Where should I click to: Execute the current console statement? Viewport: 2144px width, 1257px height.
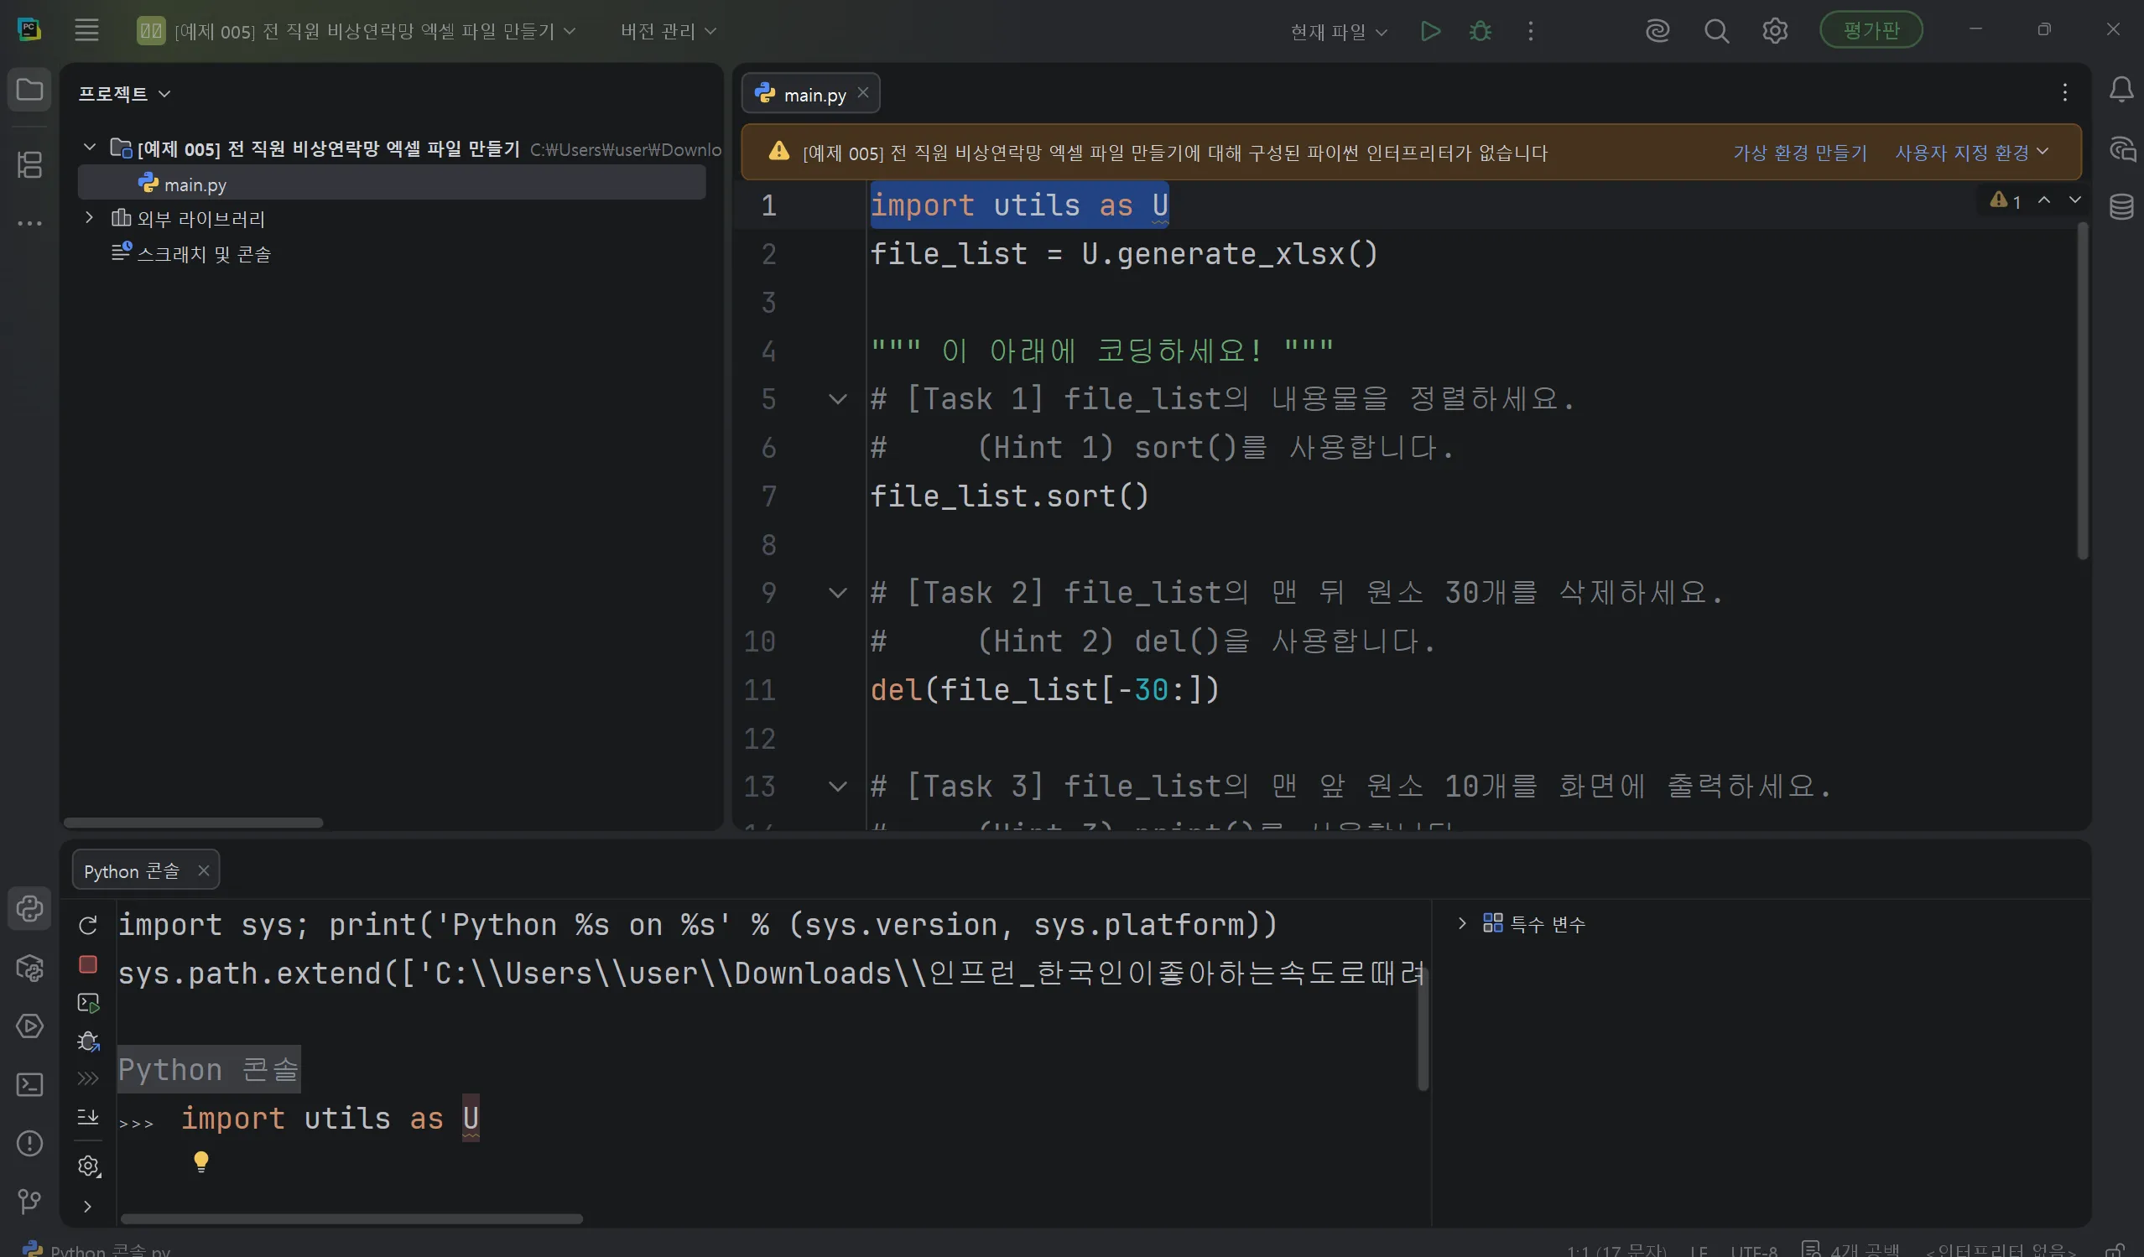tap(88, 1004)
